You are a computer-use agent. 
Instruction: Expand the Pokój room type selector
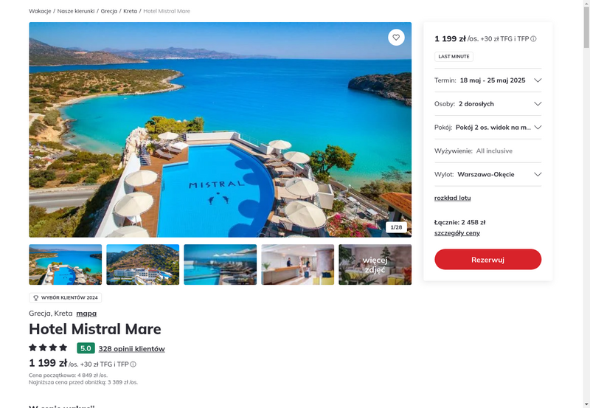488,127
